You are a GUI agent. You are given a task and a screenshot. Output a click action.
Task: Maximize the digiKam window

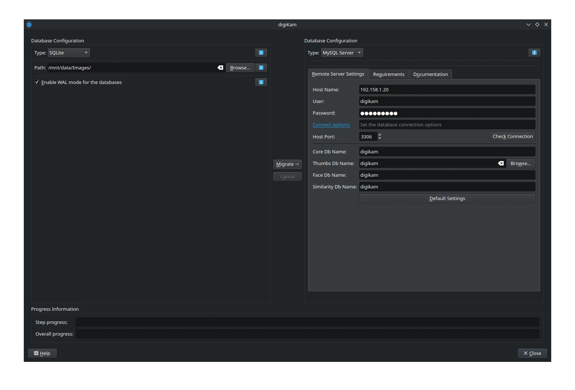click(537, 24)
